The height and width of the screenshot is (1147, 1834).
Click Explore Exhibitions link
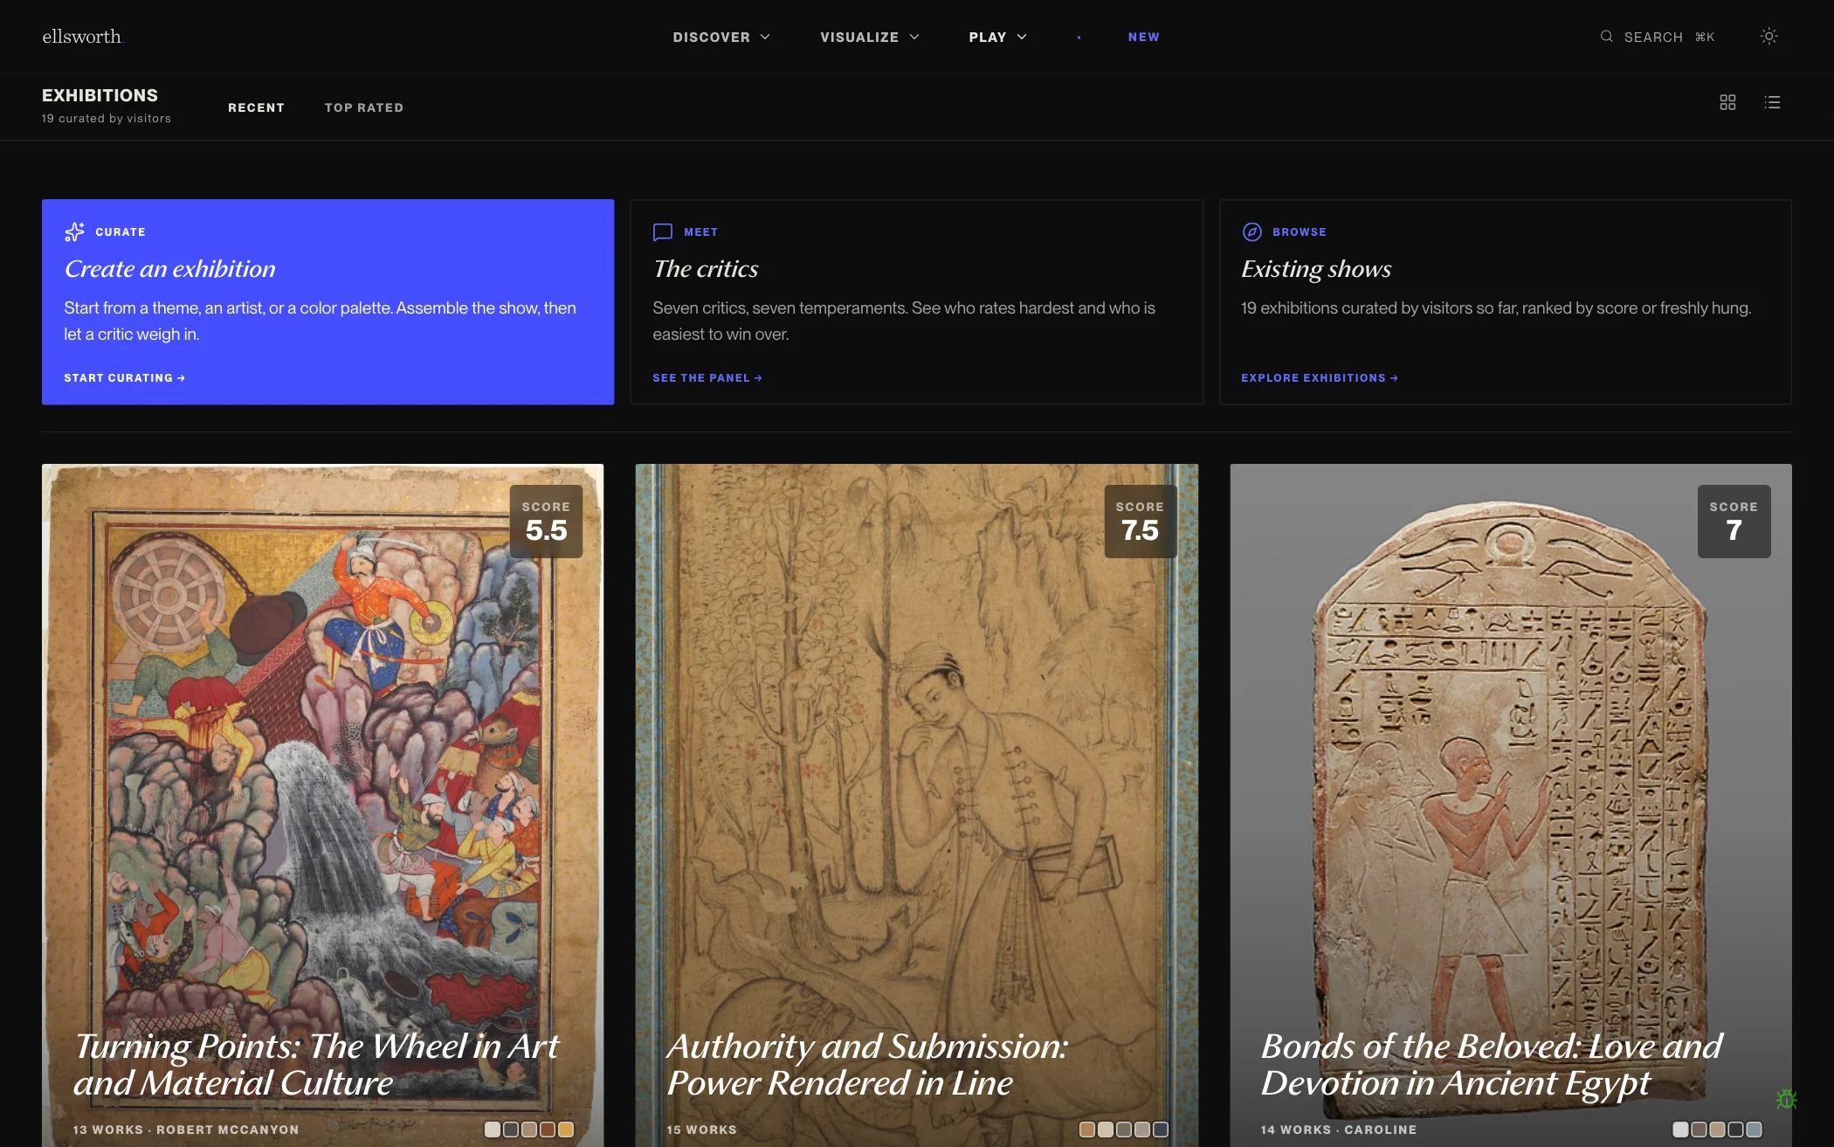[x=1320, y=378]
